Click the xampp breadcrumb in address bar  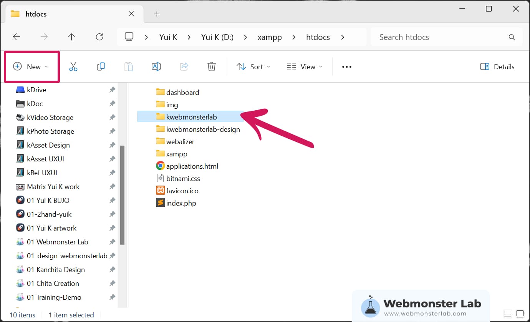click(x=270, y=37)
